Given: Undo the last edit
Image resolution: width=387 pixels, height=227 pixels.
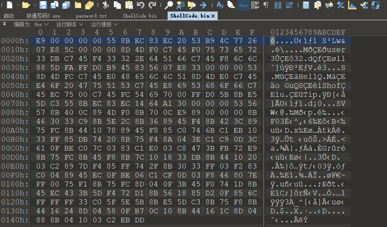Looking at the screenshot, I should tap(140, 5).
